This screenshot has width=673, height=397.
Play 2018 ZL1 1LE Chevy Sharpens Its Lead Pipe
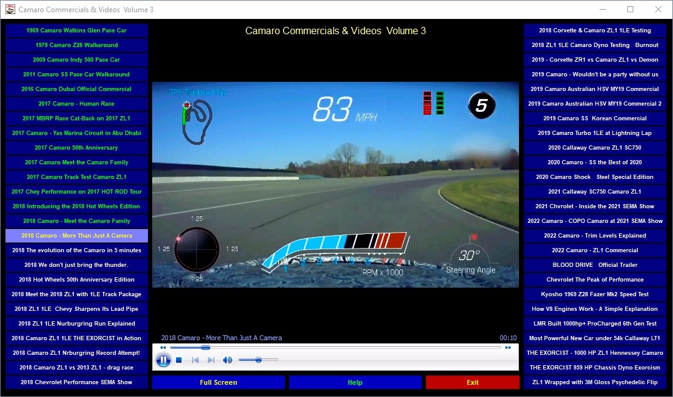76,309
